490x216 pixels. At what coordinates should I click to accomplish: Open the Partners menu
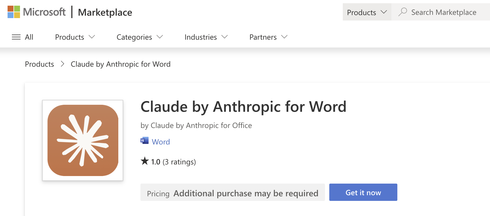[268, 37]
